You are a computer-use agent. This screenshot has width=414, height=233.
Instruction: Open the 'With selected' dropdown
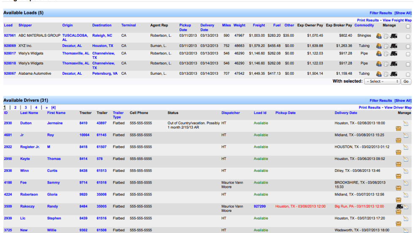pos(382,81)
